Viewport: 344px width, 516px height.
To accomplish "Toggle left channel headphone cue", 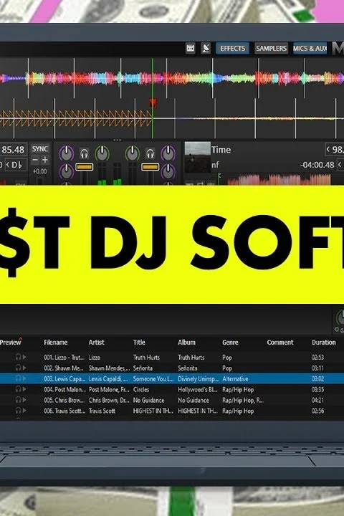I will (84, 153).
